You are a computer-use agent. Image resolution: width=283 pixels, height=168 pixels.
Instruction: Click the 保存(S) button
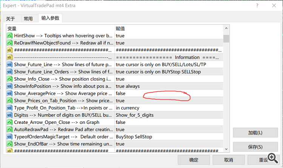pos(255,147)
